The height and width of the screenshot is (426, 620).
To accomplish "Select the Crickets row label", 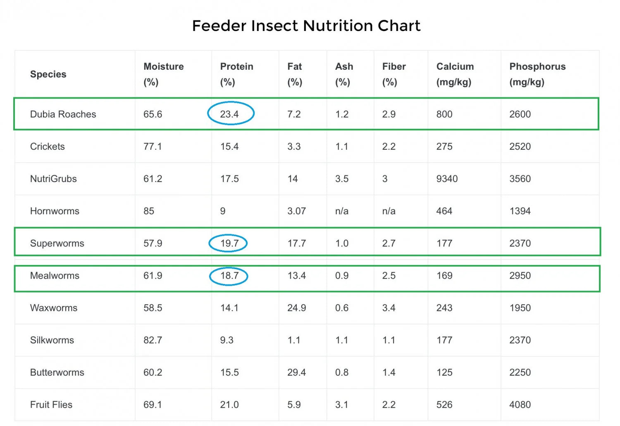I will pos(48,147).
